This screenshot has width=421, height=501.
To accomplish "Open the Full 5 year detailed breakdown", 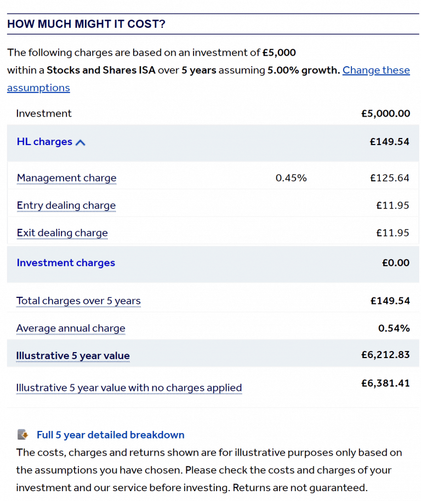I will coord(110,435).
